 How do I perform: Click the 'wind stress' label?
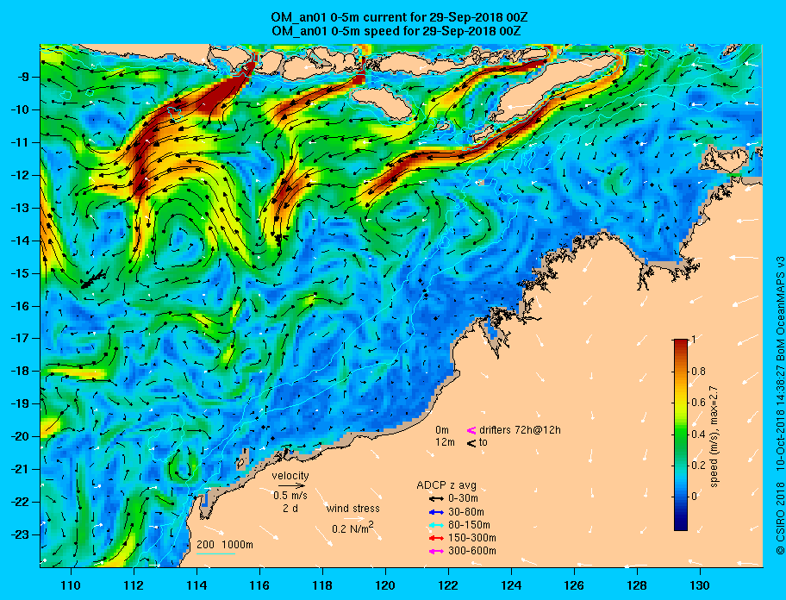coord(352,509)
